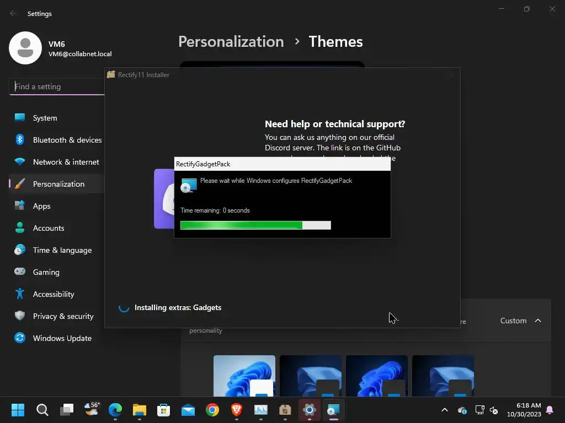This screenshot has height=423, width=565.
Task: Click the OneDrive cloud tray icon
Action: 462,410
